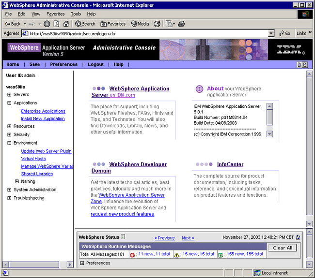
Task: Open the Search toolbar button
Action: click(x=85, y=24)
